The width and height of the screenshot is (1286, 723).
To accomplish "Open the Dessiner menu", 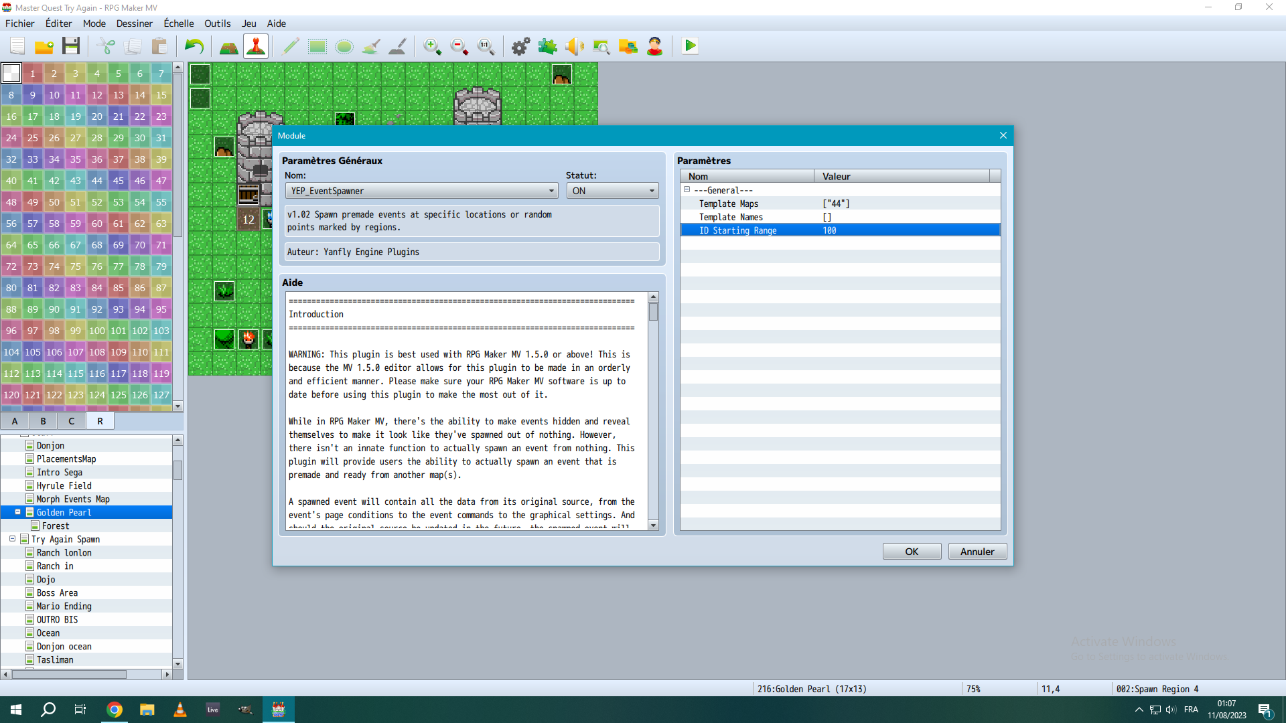I will click(135, 23).
